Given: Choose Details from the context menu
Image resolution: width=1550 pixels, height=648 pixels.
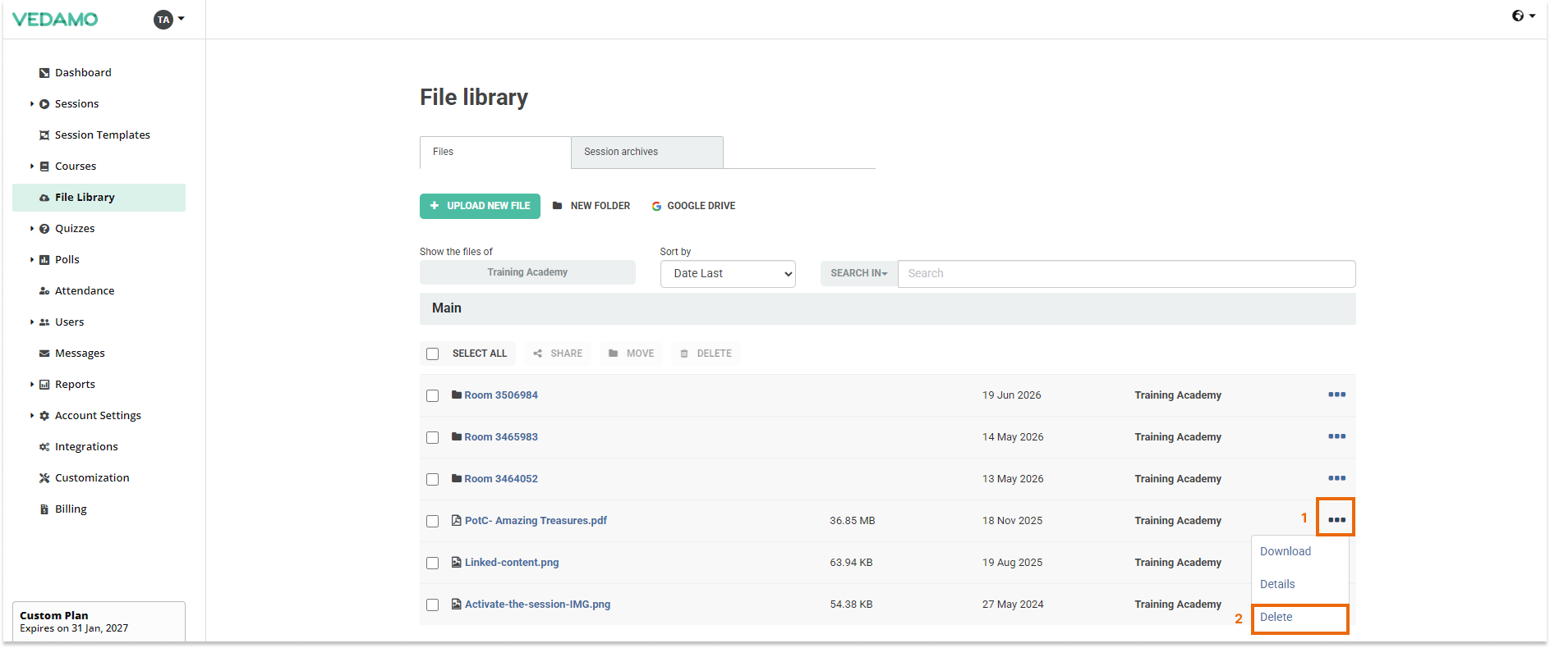Looking at the screenshot, I should (x=1277, y=584).
